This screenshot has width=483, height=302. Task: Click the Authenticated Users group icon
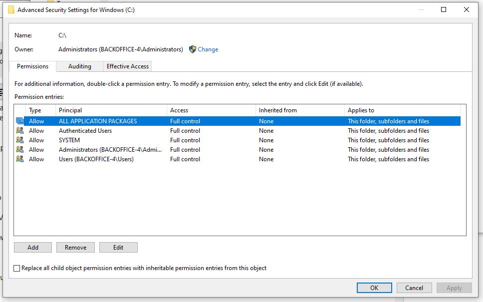19,131
